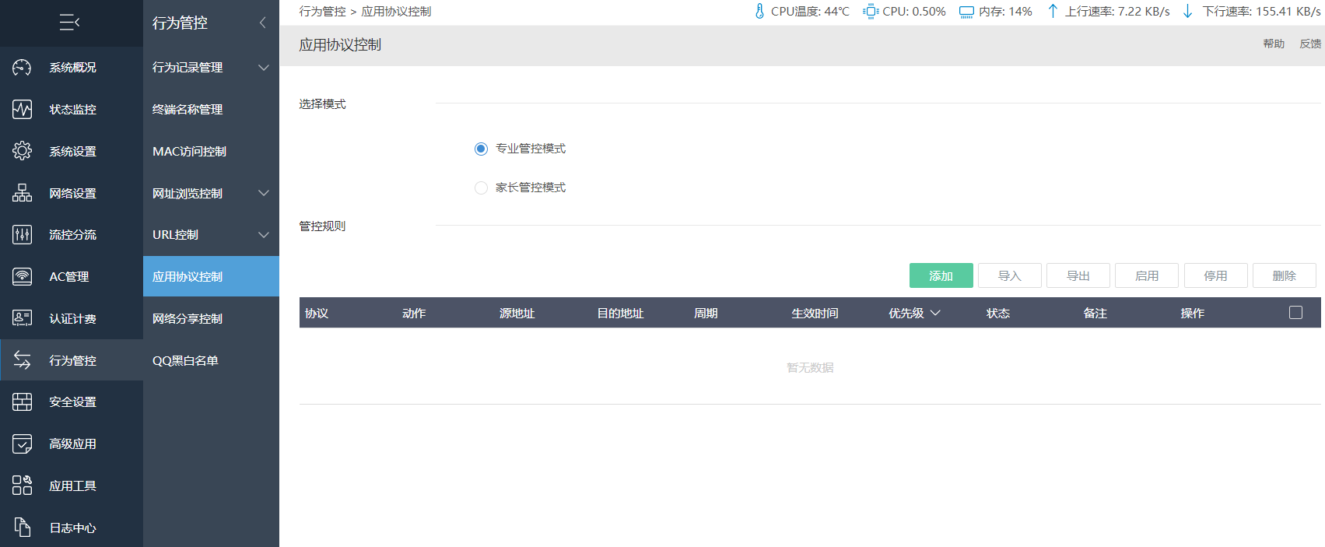Expand URL控制 submenu chevron
Image resolution: width=1325 pixels, height=547 pixels.
[264, 234]
